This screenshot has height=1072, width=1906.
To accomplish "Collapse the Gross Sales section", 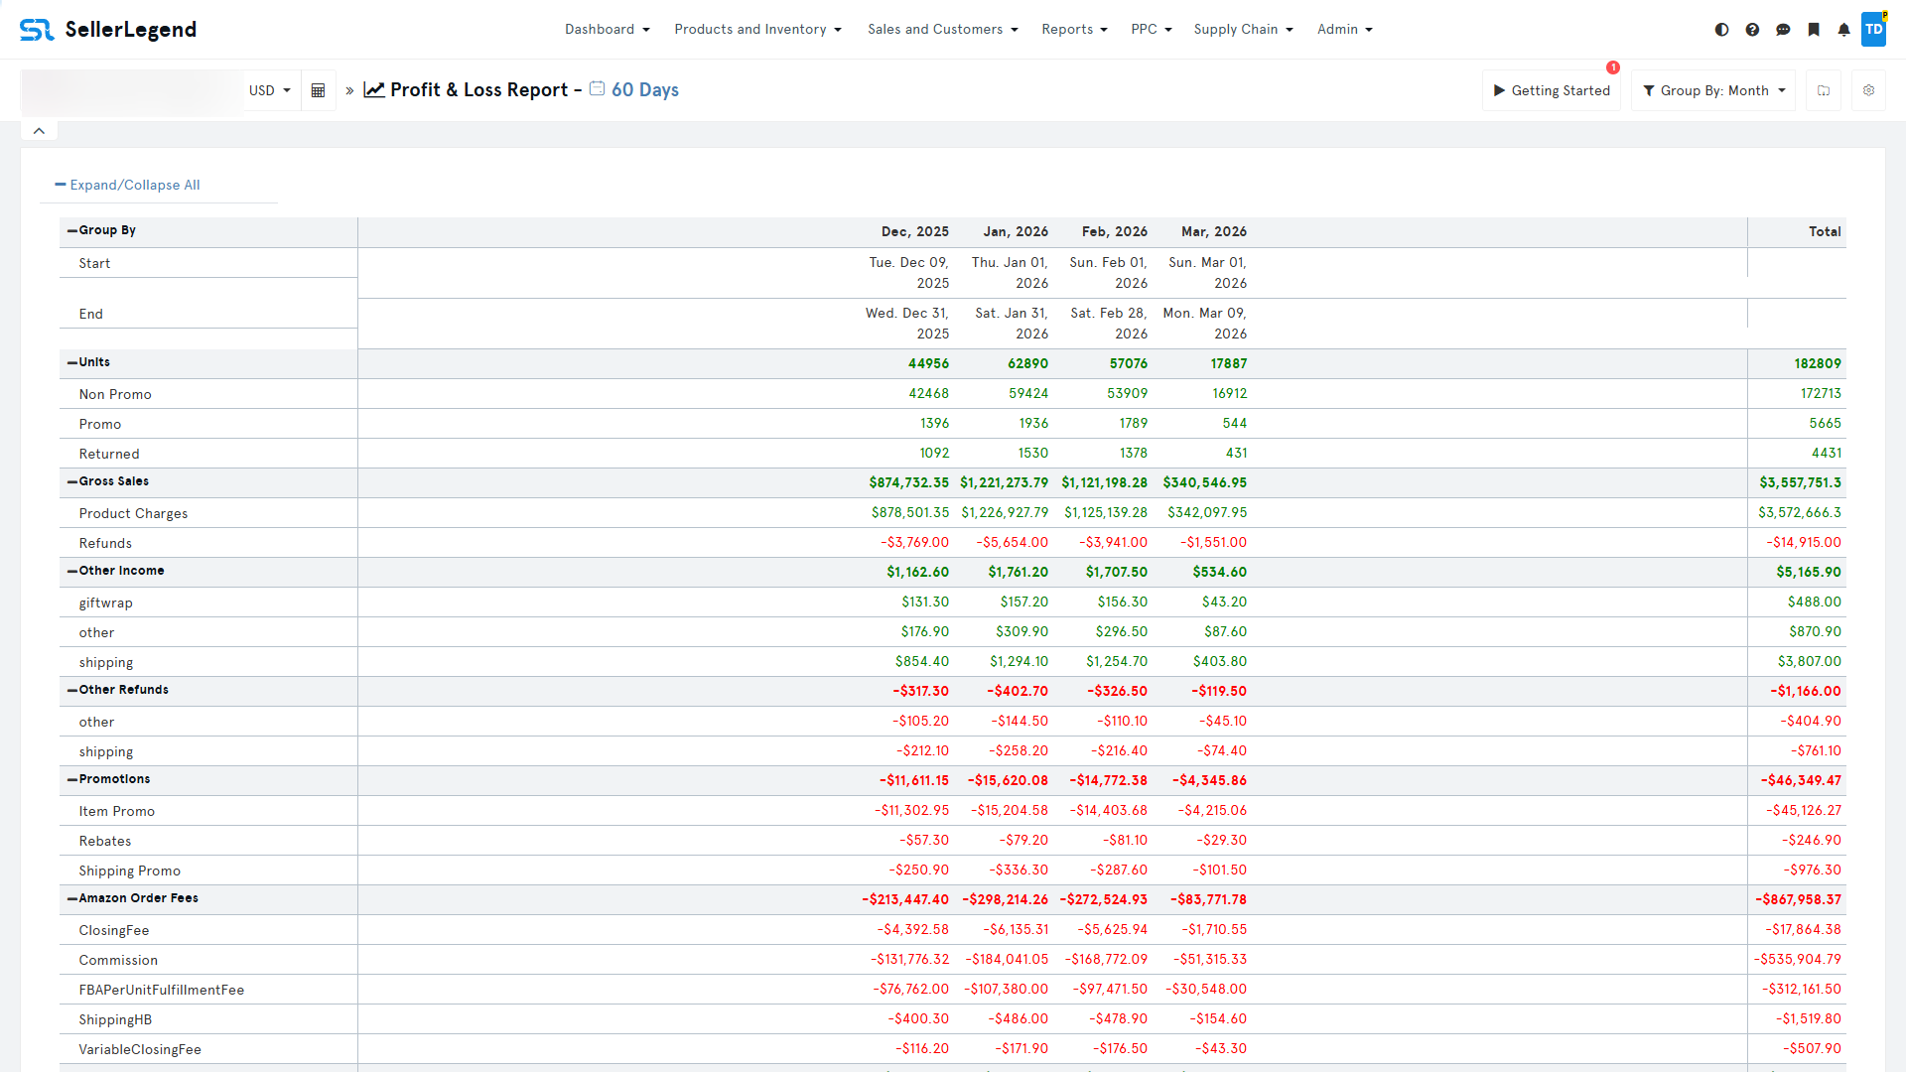I will (x=70, y=481).
